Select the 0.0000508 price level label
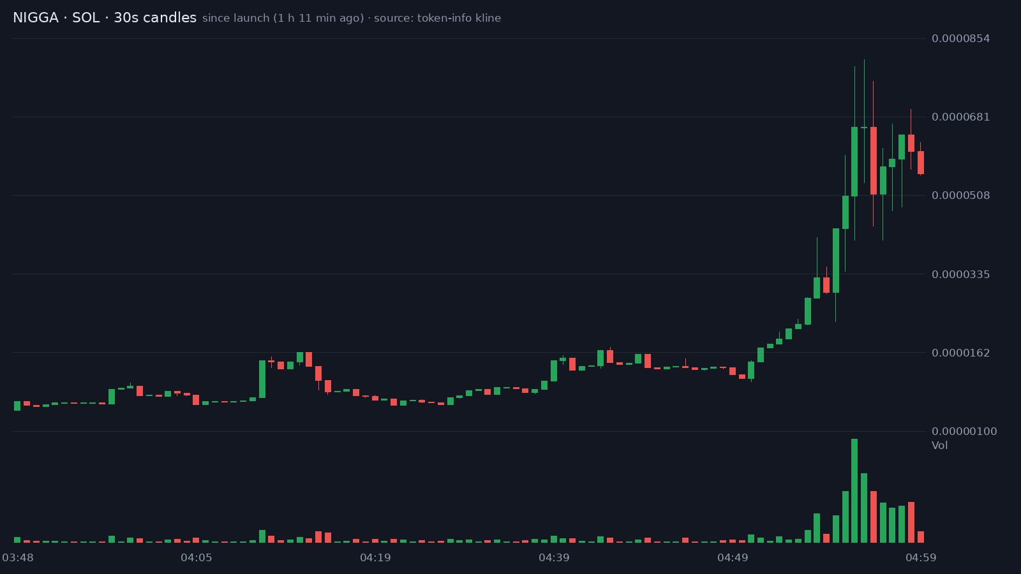Image resolution: width=1021 pixels, height=574 pixels. coord(960,195)
